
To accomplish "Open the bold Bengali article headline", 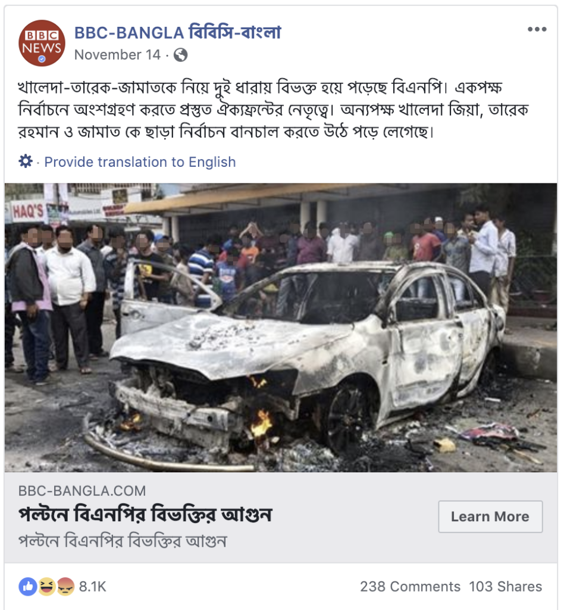I will coord(145,514).
